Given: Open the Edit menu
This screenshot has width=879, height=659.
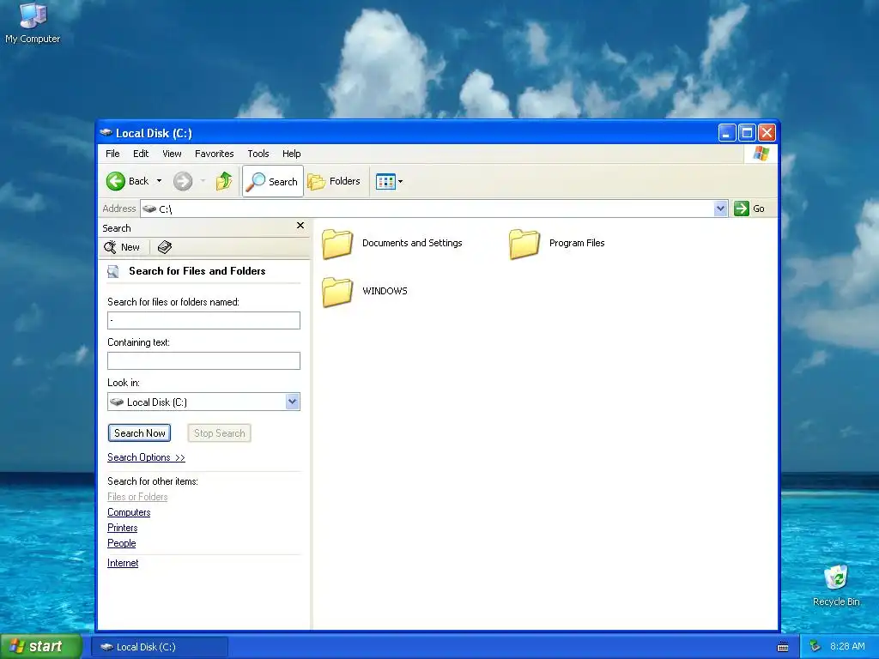Looking at the screenshot, I should [x=141, y=154].
